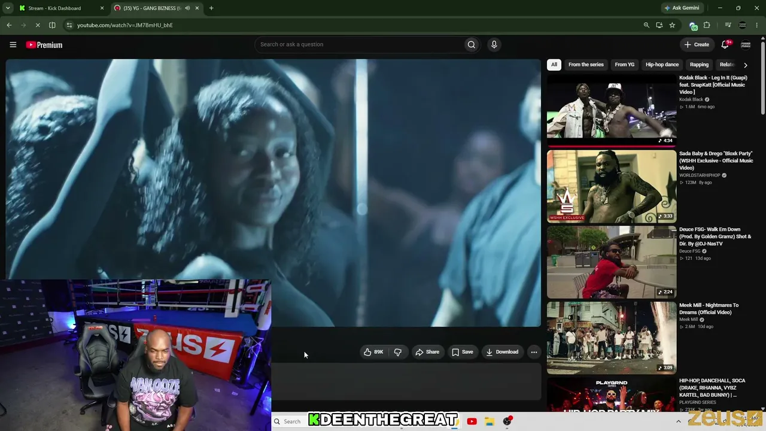The width and height of the screenshot is (766, 431).
Task: Open the HIP-HOP, DANCEHALL, SOCA mix title
Action: [x=712, y=388]
